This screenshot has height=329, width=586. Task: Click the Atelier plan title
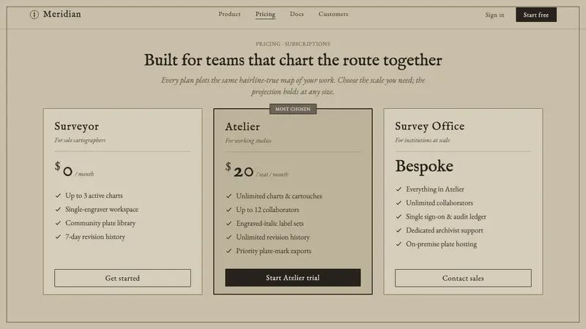pos(242,126)
